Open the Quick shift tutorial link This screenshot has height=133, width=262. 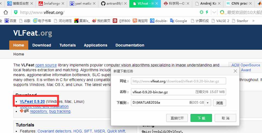116,131
